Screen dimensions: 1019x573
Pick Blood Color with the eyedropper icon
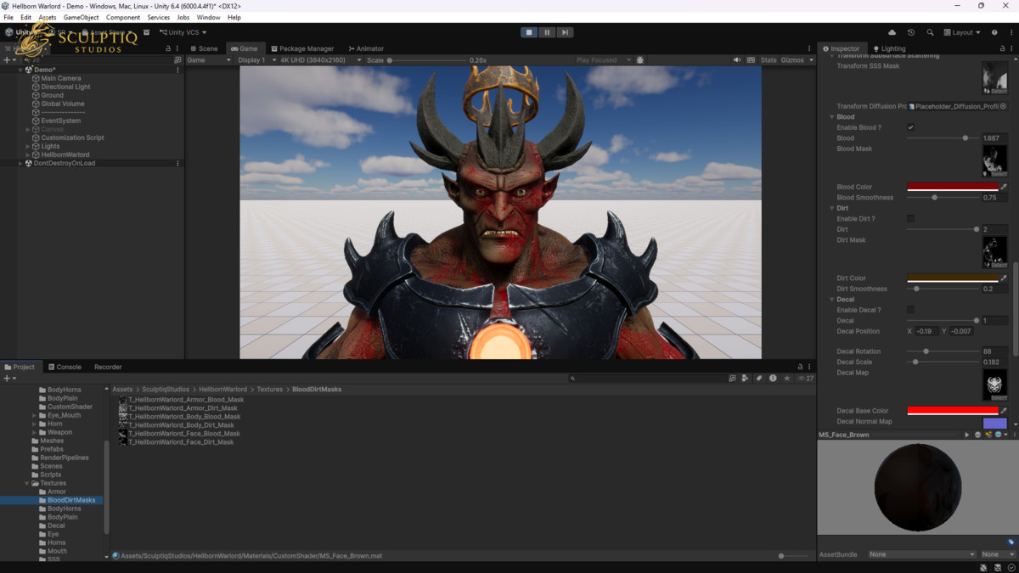[x=1004, y=187]
